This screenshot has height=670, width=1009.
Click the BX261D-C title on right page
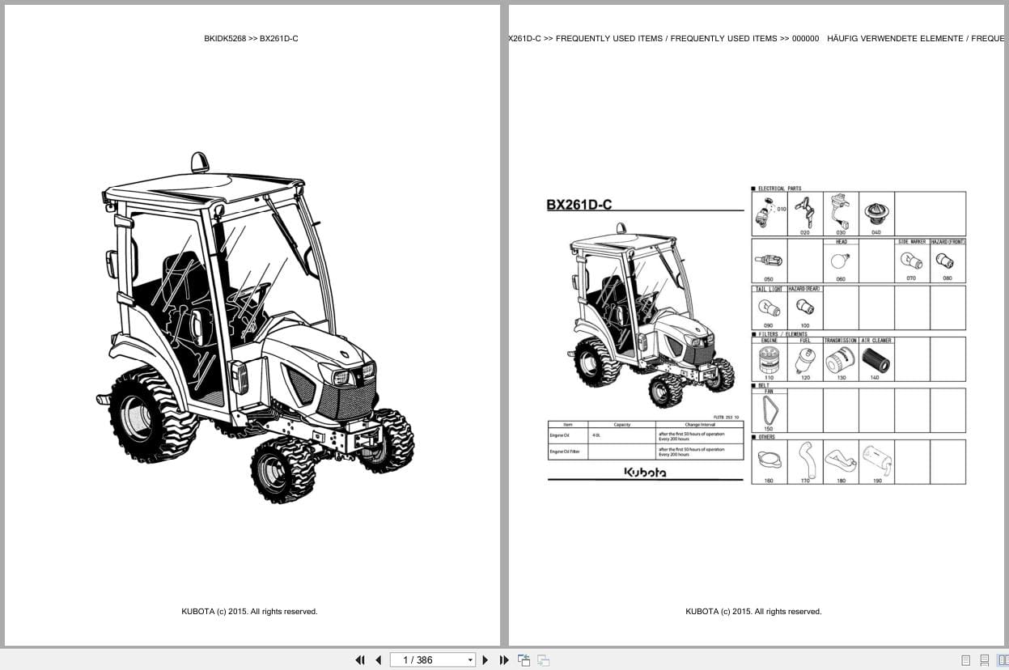[x=579, y=205]
